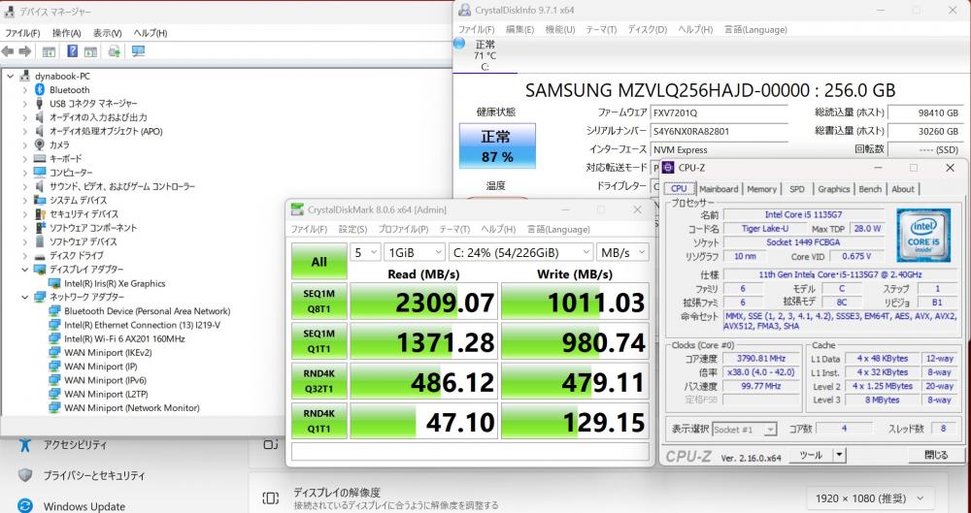Screen dimensions: 971x513
Task: Switch to Mainboard tab in CPU-Z
Action: pos(719,189)
